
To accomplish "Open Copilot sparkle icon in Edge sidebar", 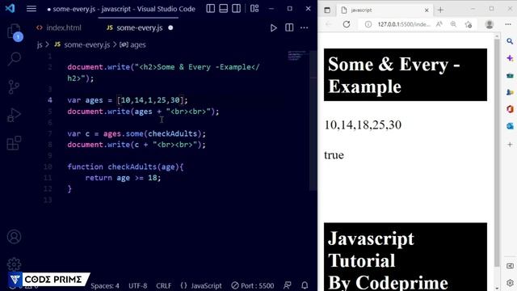I will pyautogui.click(x=510, y=58).
